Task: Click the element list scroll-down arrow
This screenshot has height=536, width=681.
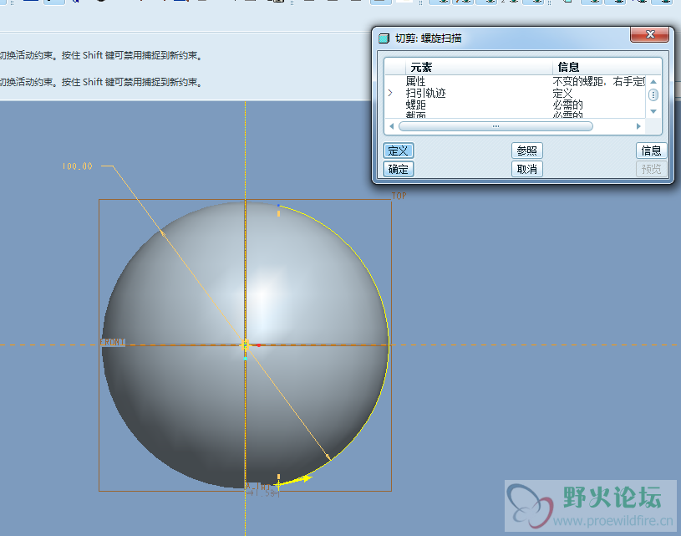Action: tap(653, 112)
